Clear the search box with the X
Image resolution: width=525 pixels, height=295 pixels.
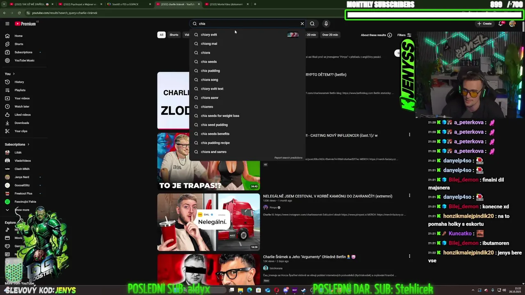(302, 24)
